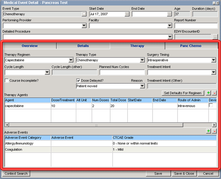Open the End Date calendar picker
Viewport: 221px width, 179px height.
169,14
